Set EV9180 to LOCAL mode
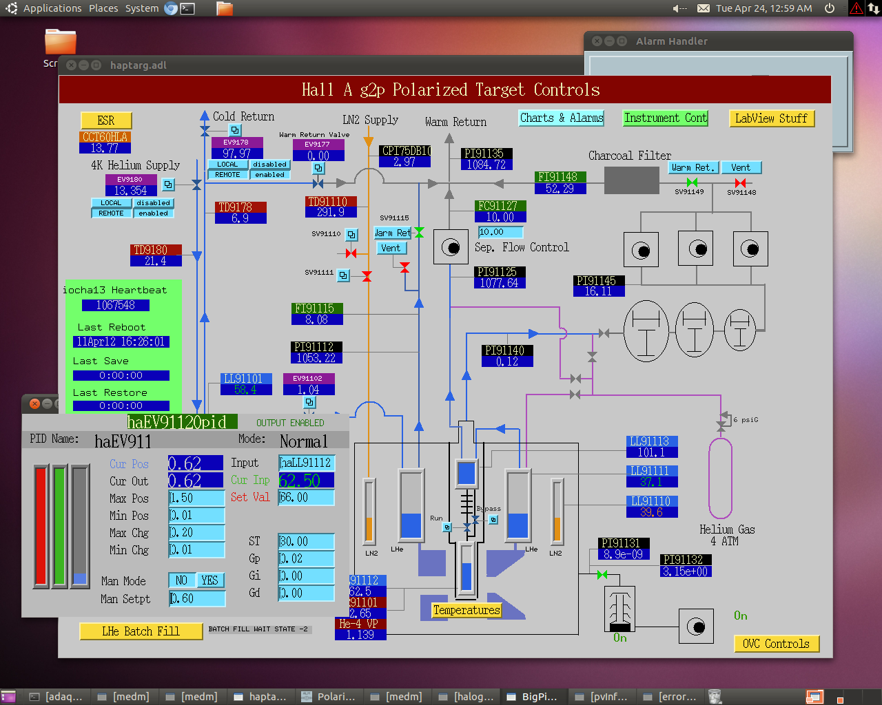 click(x=111, y=203)
